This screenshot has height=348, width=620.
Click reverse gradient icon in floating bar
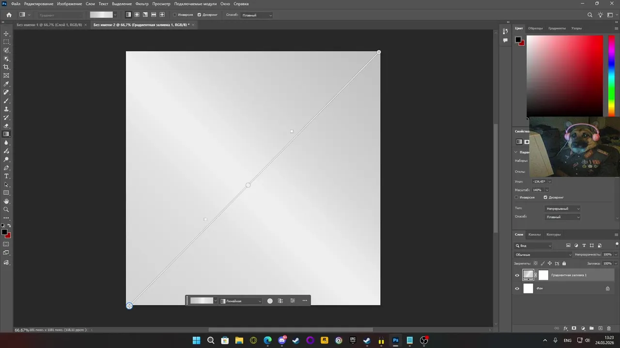[280, 301]
